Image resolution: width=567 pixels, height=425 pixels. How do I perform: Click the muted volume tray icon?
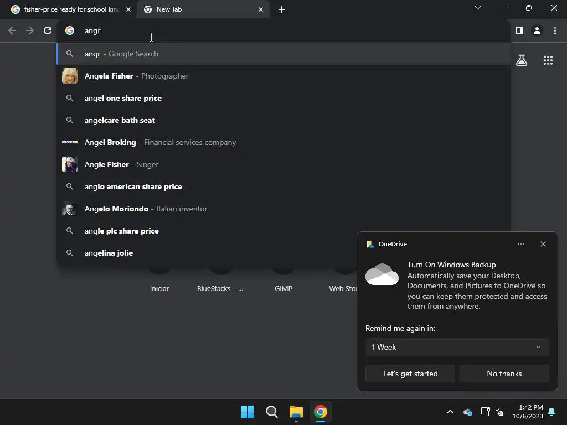pyautogui.click(x=499, y=412)
